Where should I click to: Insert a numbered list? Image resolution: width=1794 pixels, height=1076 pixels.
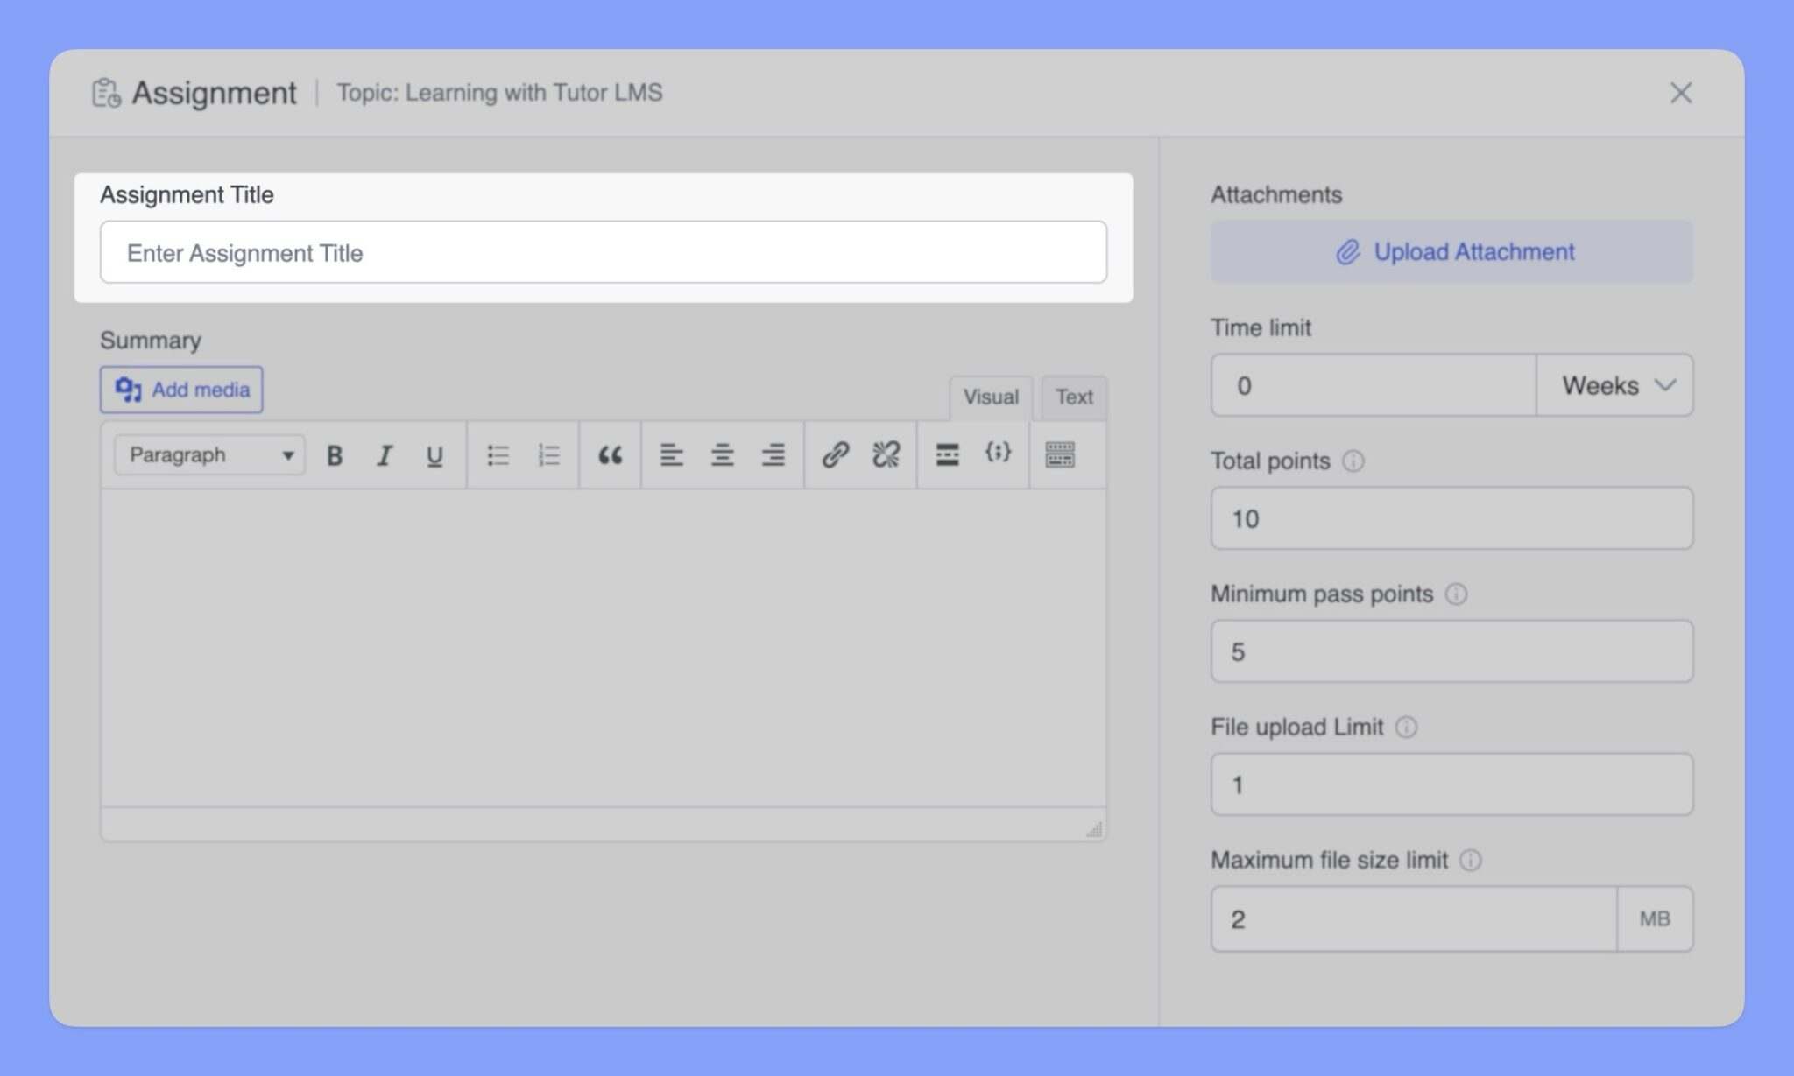click(x=548, y=455)
